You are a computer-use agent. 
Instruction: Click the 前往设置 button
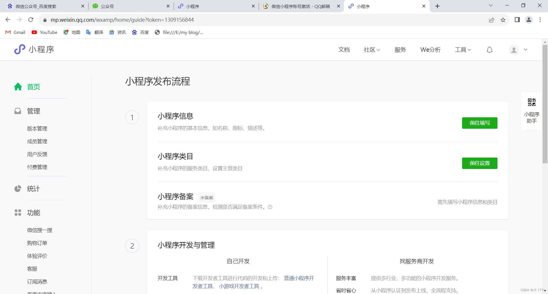click(479, 163)
